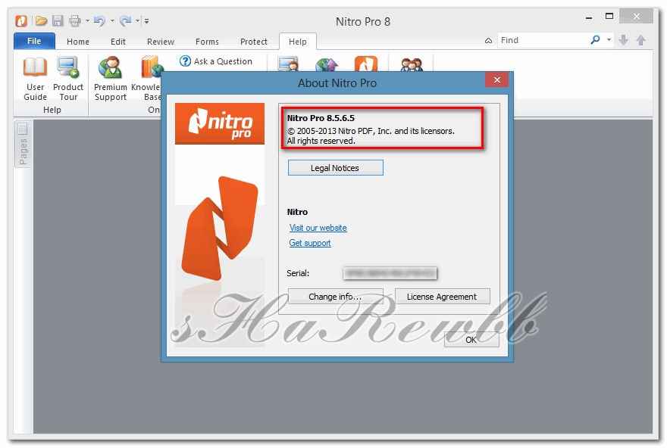The image size is (667, 448).
Task: Redo the last undone action
Action: (126, 20)
